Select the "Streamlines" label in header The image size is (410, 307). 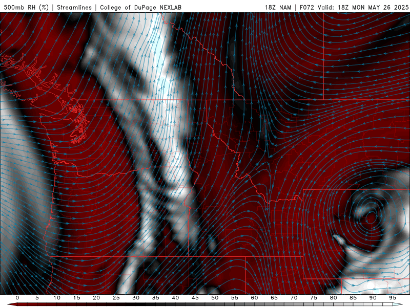point(74,7)
